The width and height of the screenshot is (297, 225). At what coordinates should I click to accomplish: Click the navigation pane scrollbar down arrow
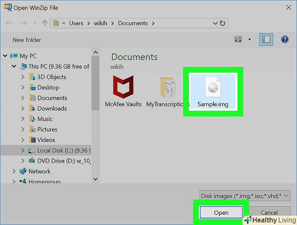click(x=95, y=179)
